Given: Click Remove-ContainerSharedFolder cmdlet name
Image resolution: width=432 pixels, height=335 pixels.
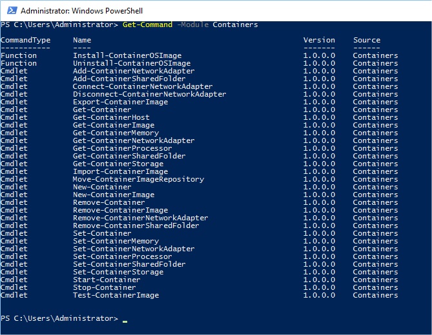Looking at the screenshot, I should pos(136,225).
